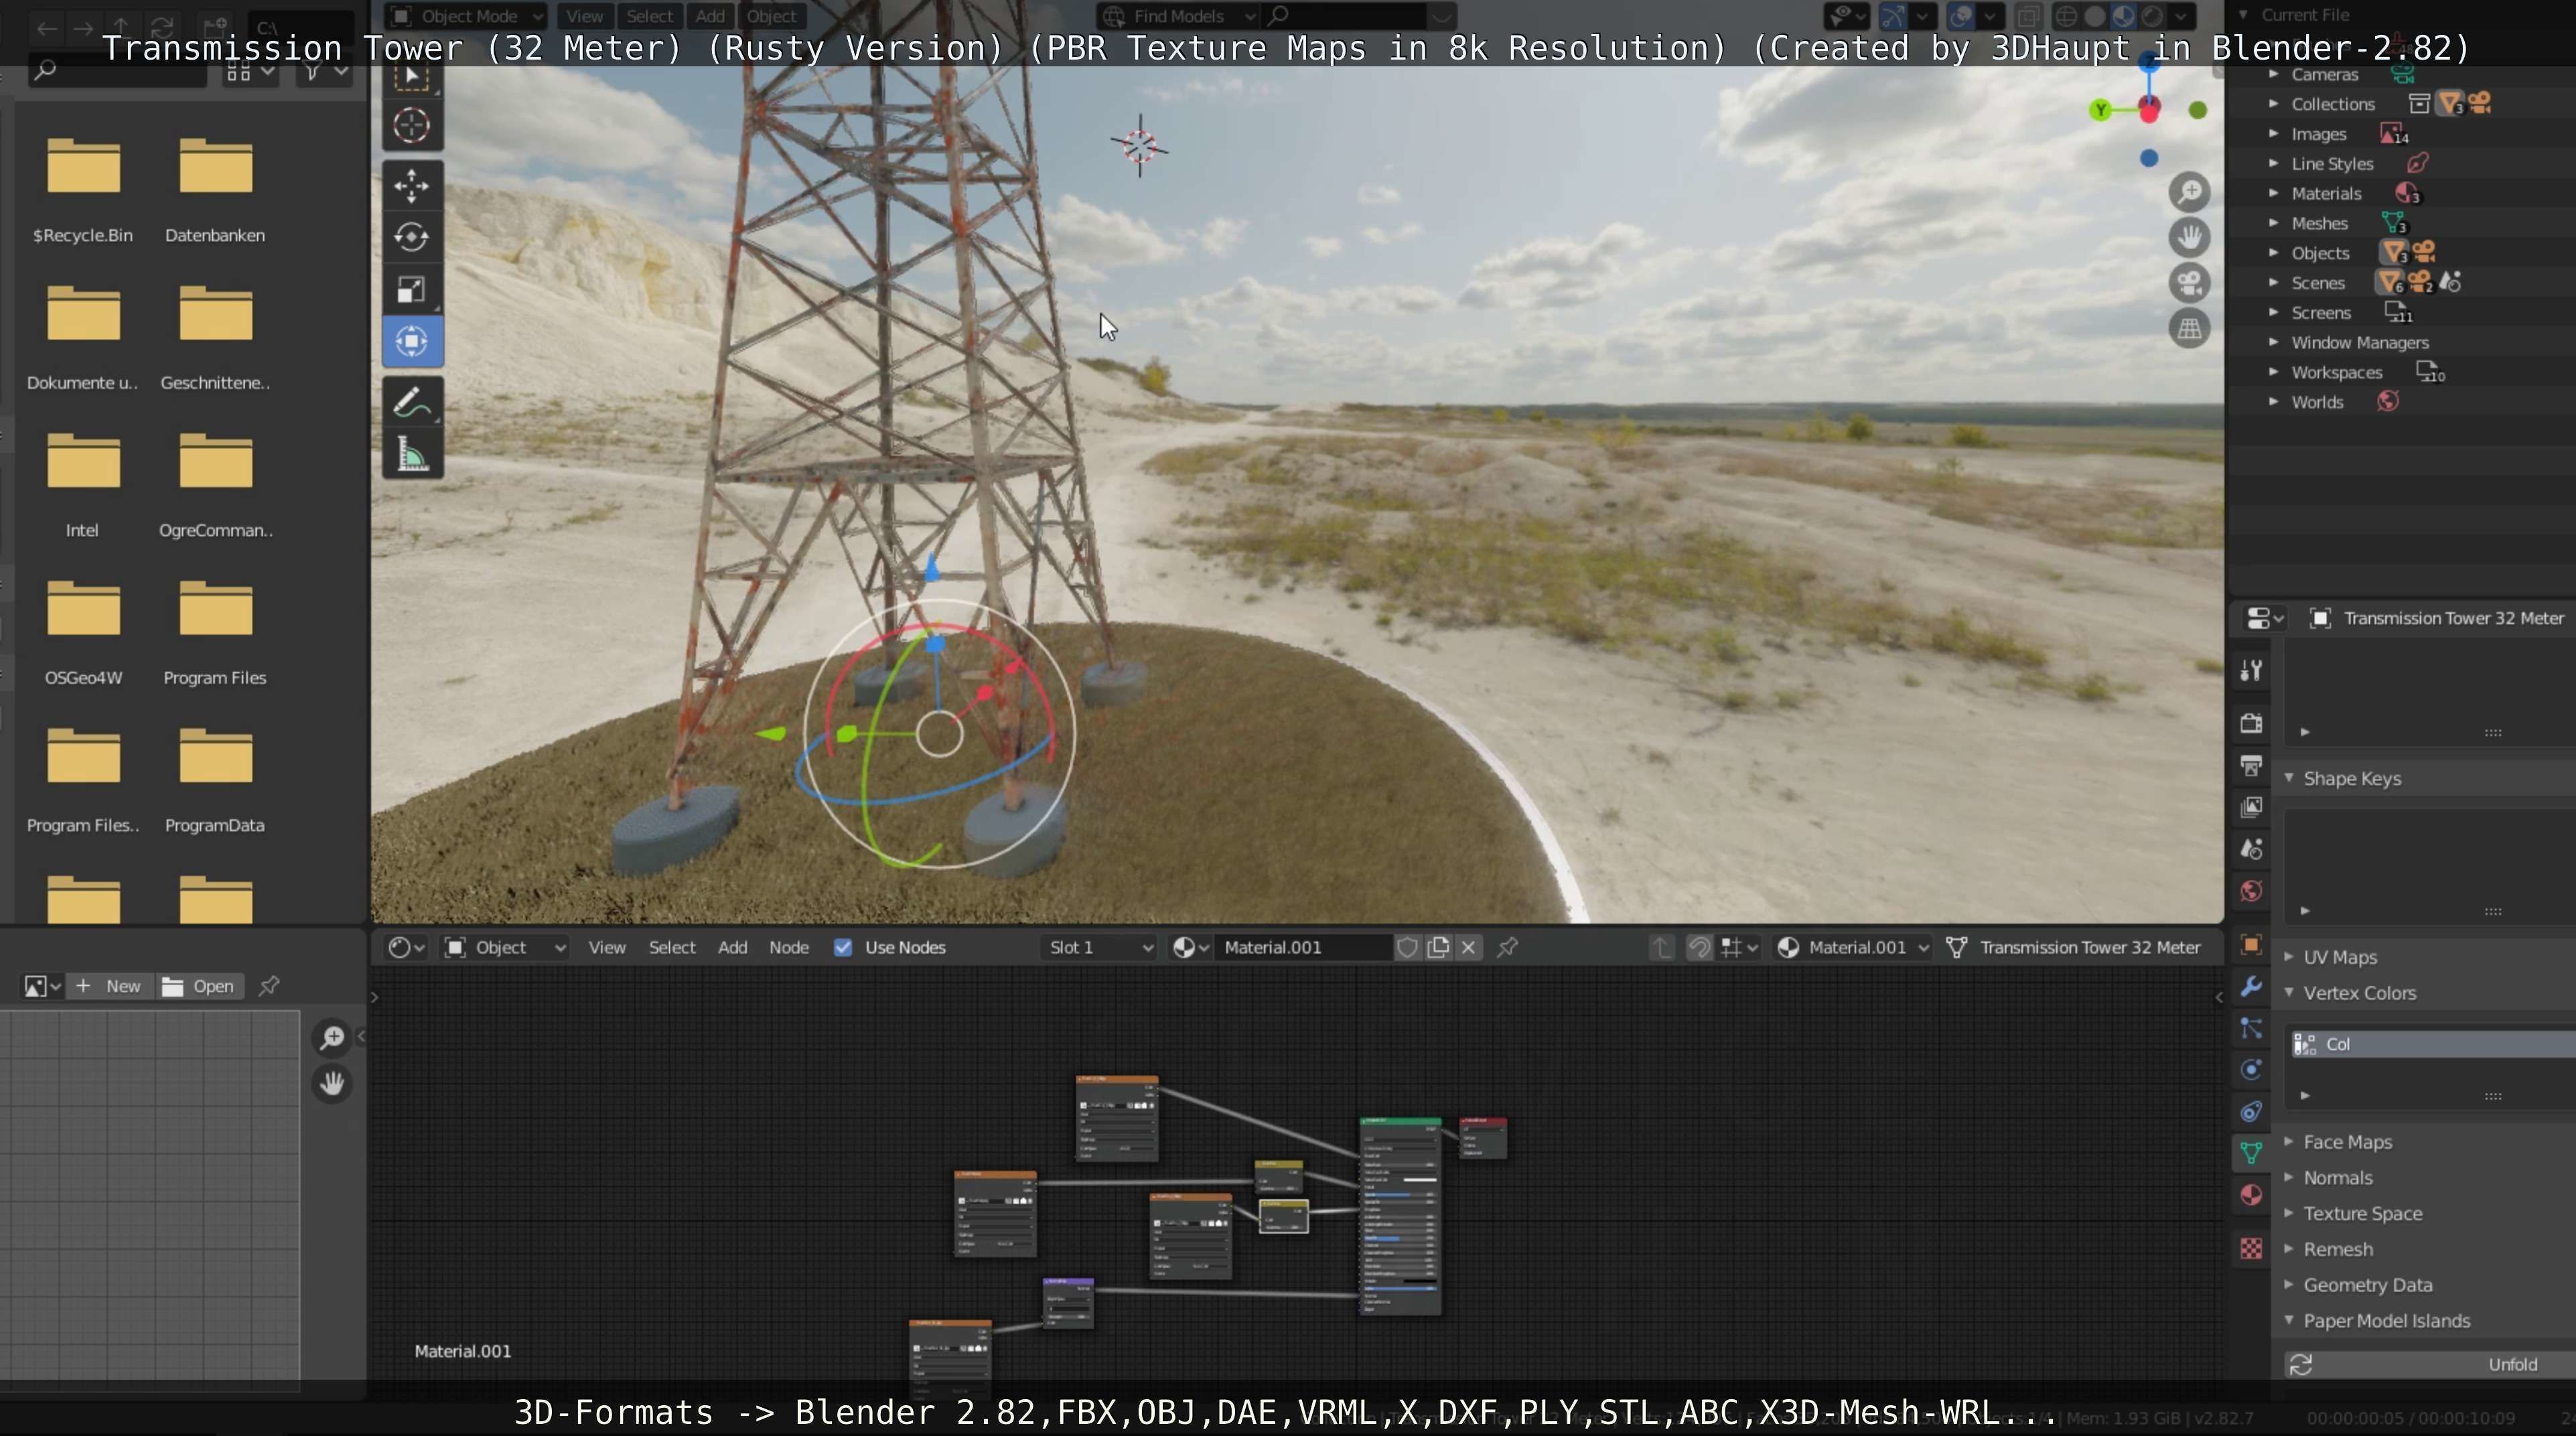Open the Object properties tab
Image resolution: width=2576 pixels, height=1436 pixels.
(2251, 944)
